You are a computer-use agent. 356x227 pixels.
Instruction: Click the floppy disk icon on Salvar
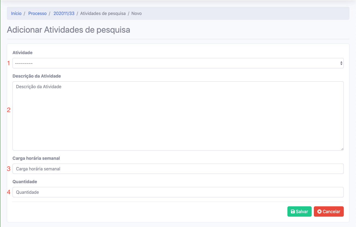(x=293, y=212)
